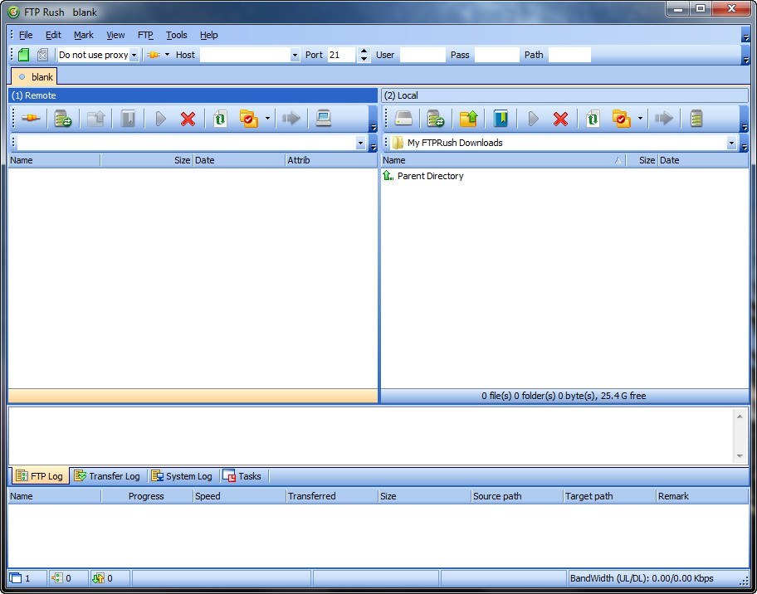Viewport: 757px width, 594px height.
Task: Open raw command terminal icon on remote toolbar
Action: coord(324,119)
